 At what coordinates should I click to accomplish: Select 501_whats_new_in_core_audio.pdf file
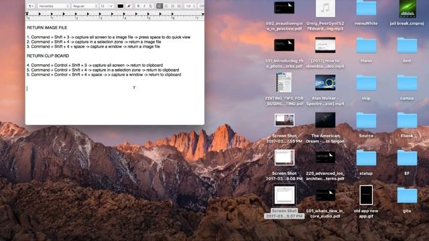click(325, 204)
